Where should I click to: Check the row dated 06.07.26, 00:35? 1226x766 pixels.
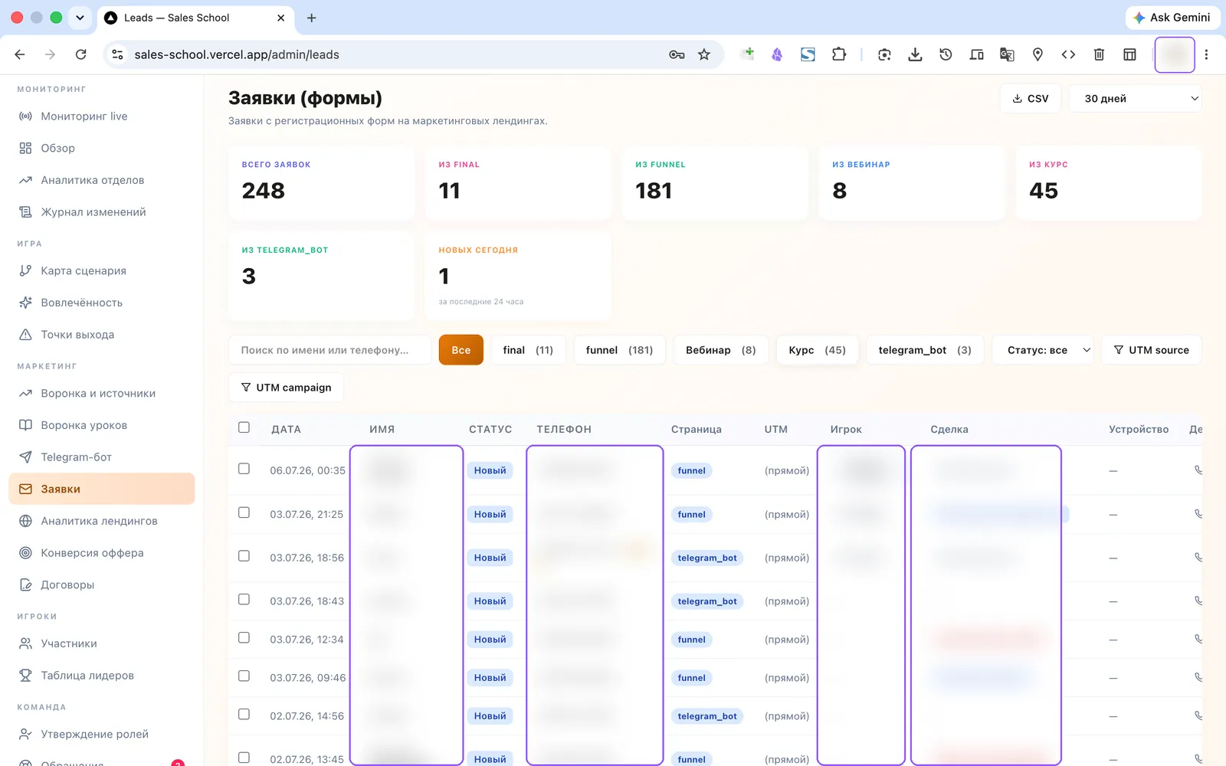click(x=244, y=469)
